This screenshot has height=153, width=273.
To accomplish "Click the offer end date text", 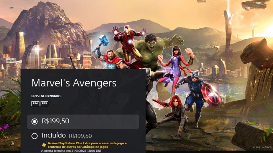I will [71, 151].
